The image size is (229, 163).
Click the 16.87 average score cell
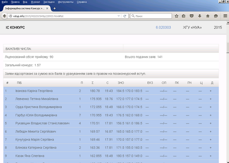point(109,131)
